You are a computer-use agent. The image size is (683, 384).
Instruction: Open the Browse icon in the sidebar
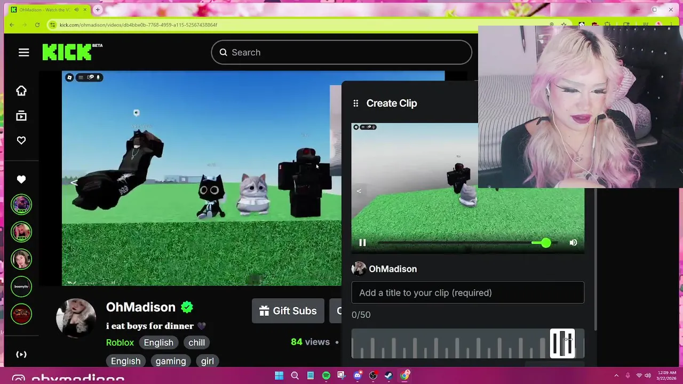click(x=21, y=116)
